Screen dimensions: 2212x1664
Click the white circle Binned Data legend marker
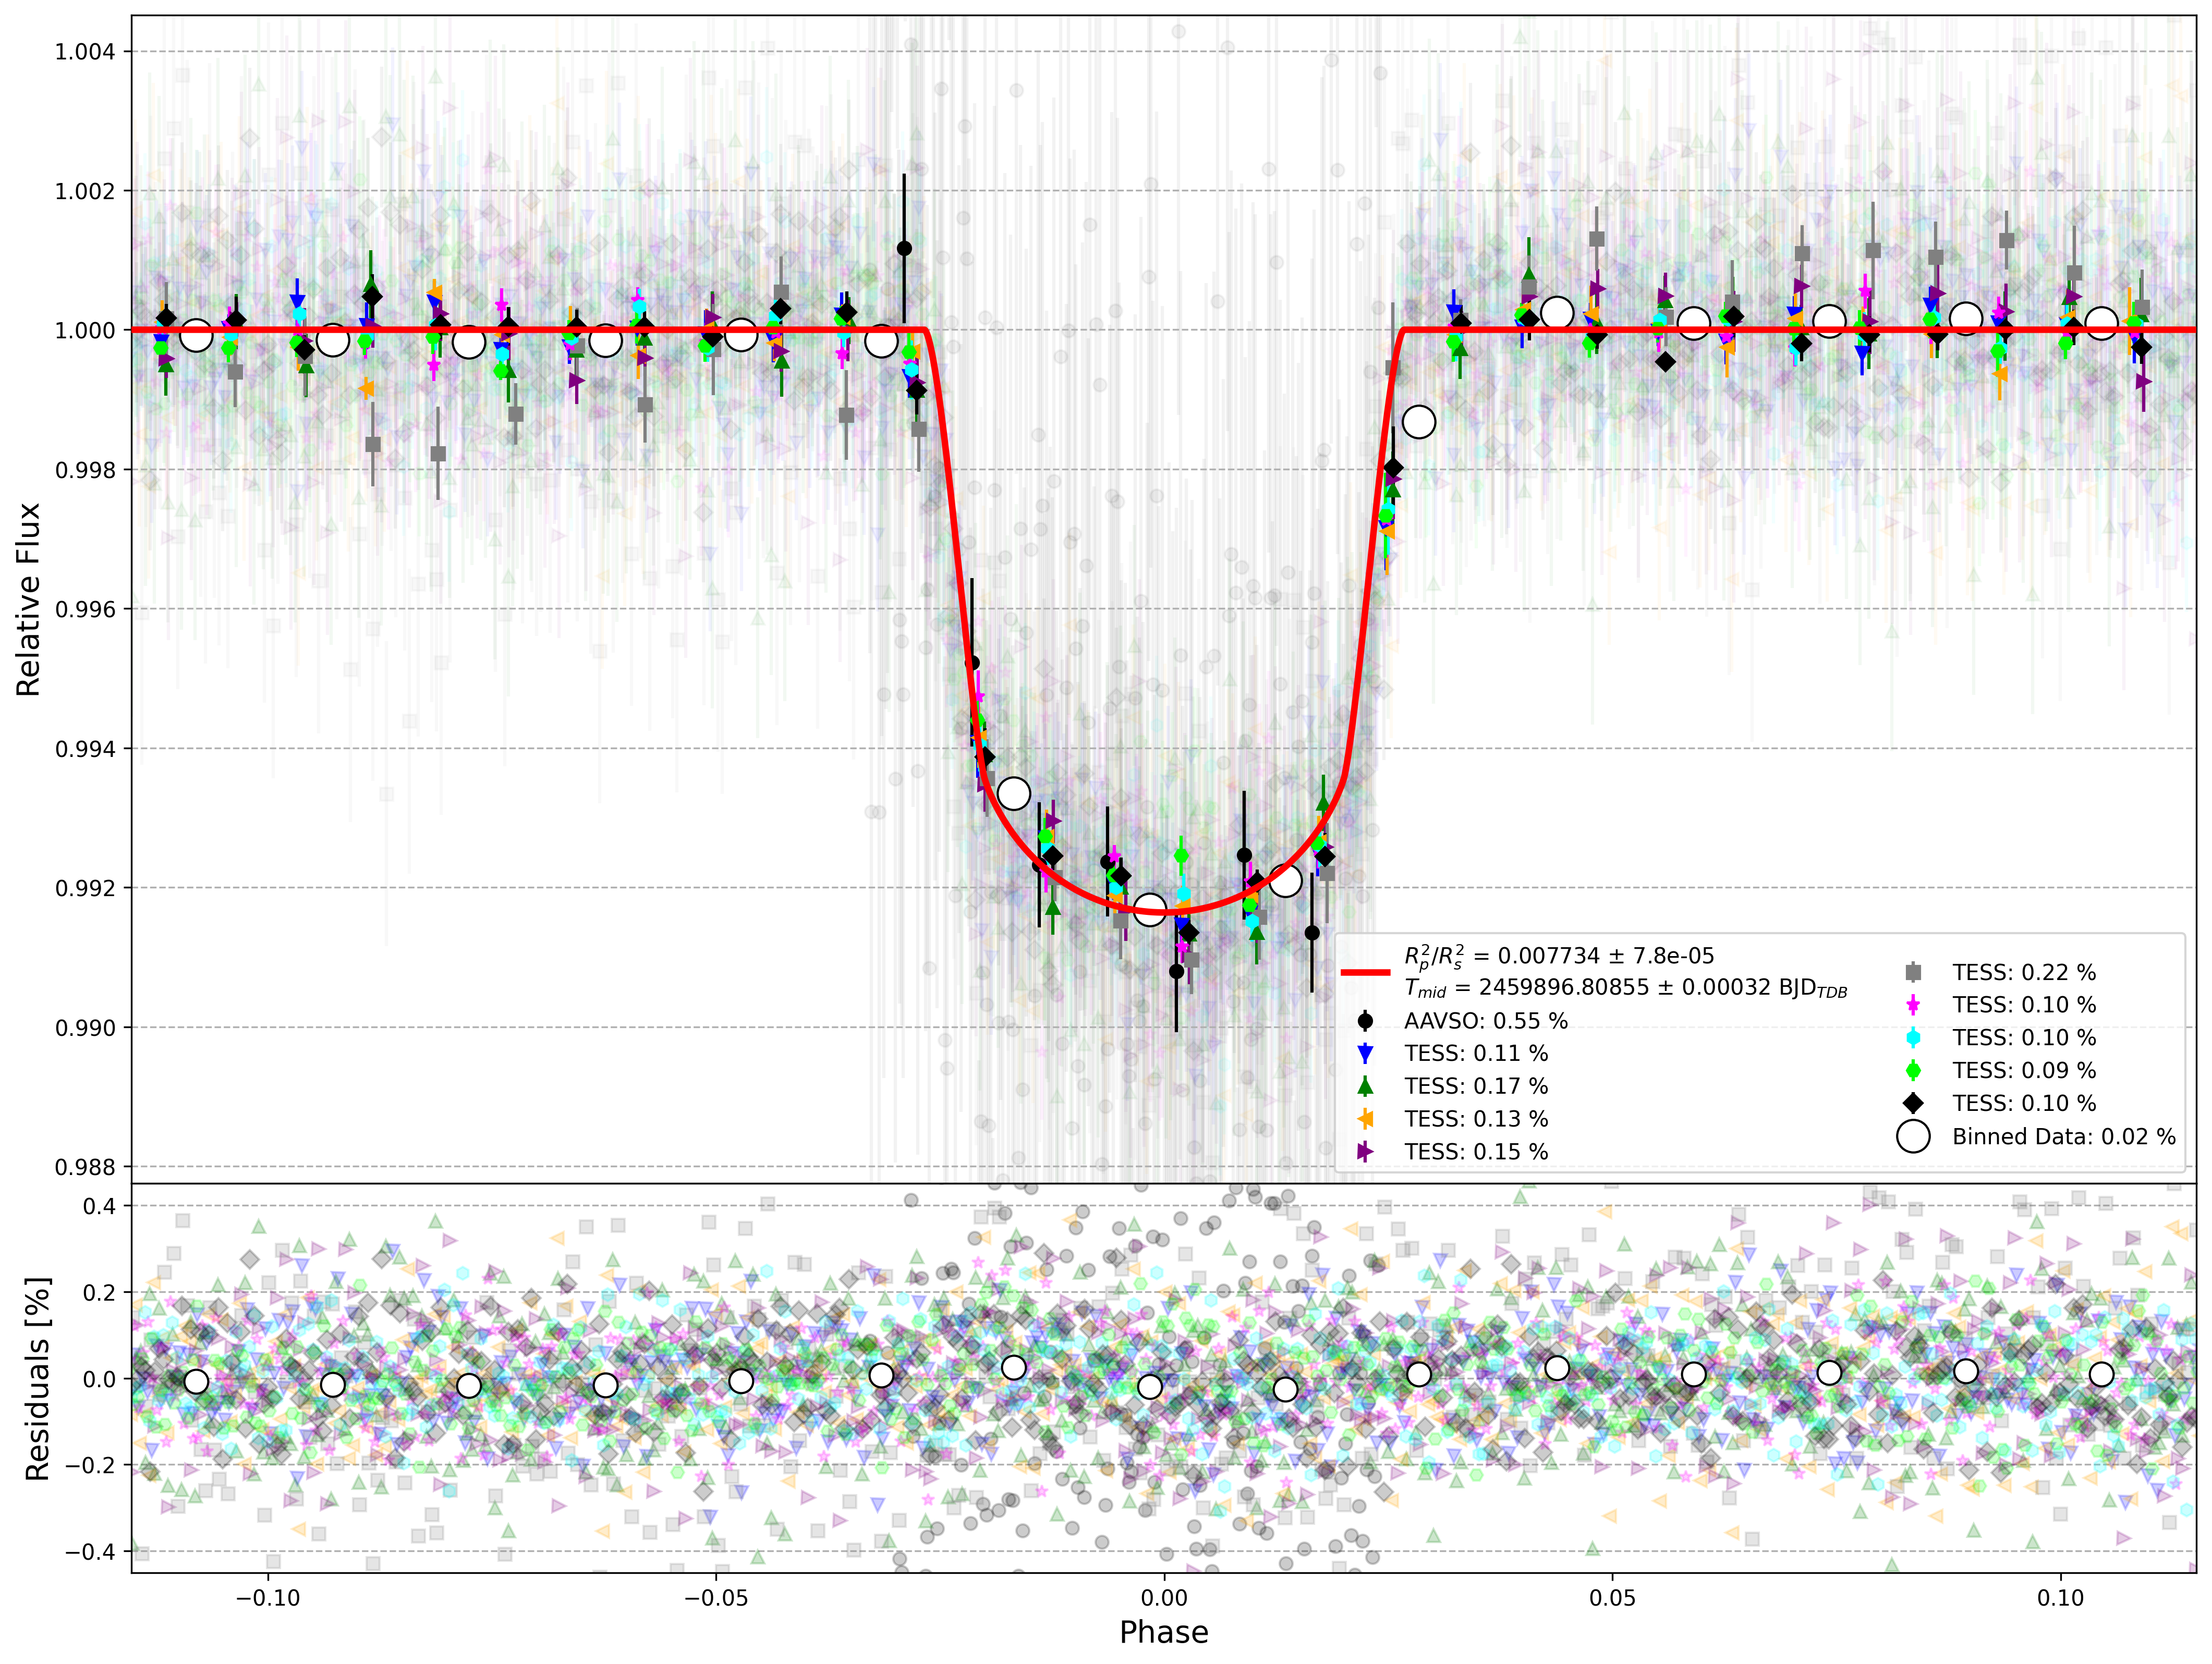pyautogui.click(x=1913, y=1136)
